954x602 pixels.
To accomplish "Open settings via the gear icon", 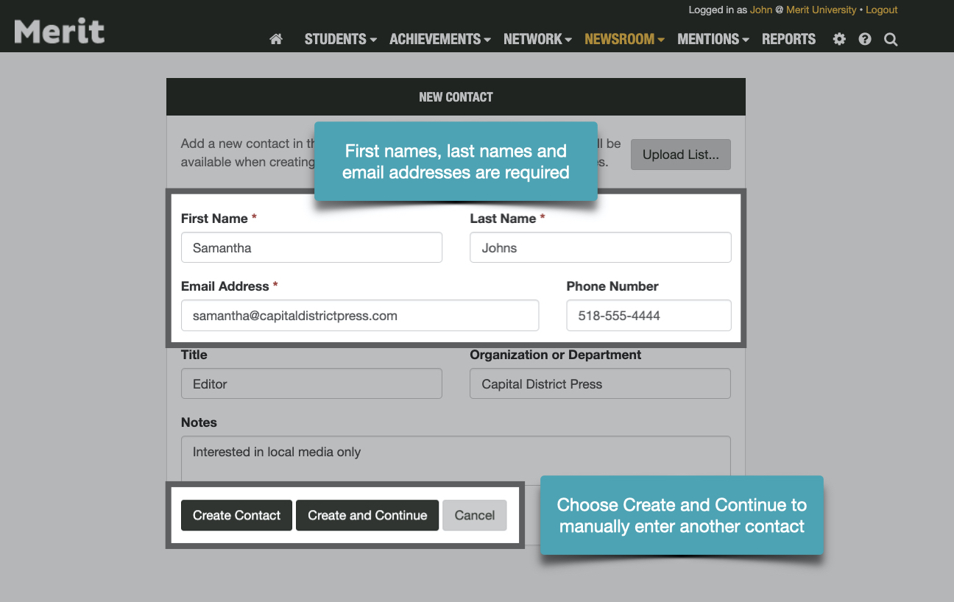I will pos(839,40).
